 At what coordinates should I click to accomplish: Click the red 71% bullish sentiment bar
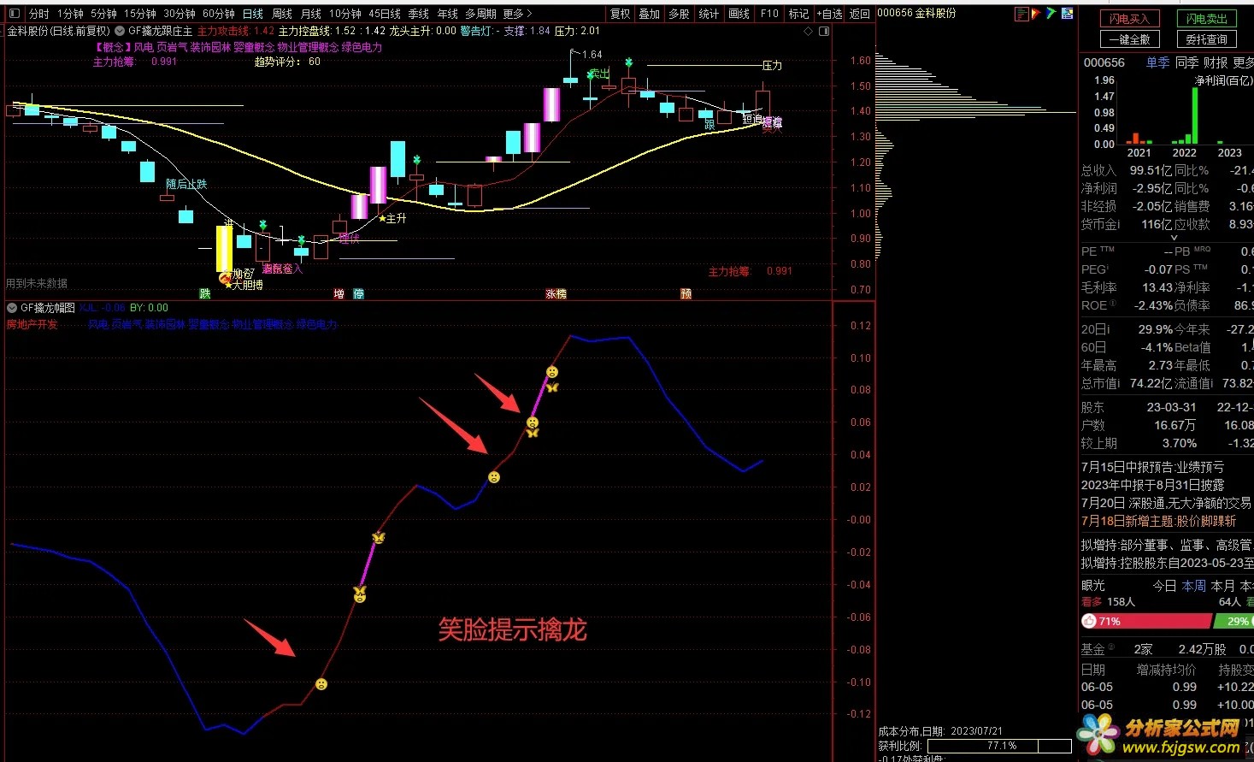pyautogui.click(x=1146, y=622)
